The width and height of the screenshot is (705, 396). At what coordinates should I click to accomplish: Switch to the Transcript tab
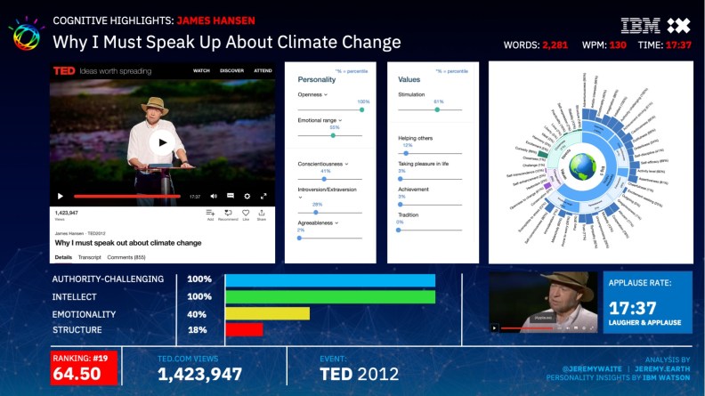click(x=89, y=257)
